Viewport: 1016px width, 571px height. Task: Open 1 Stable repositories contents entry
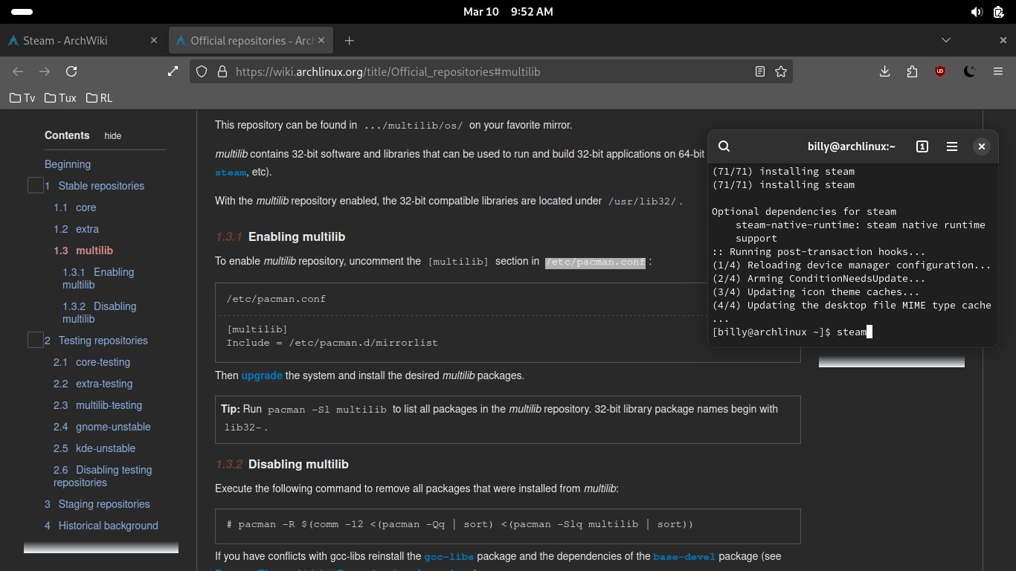(94, 186)
